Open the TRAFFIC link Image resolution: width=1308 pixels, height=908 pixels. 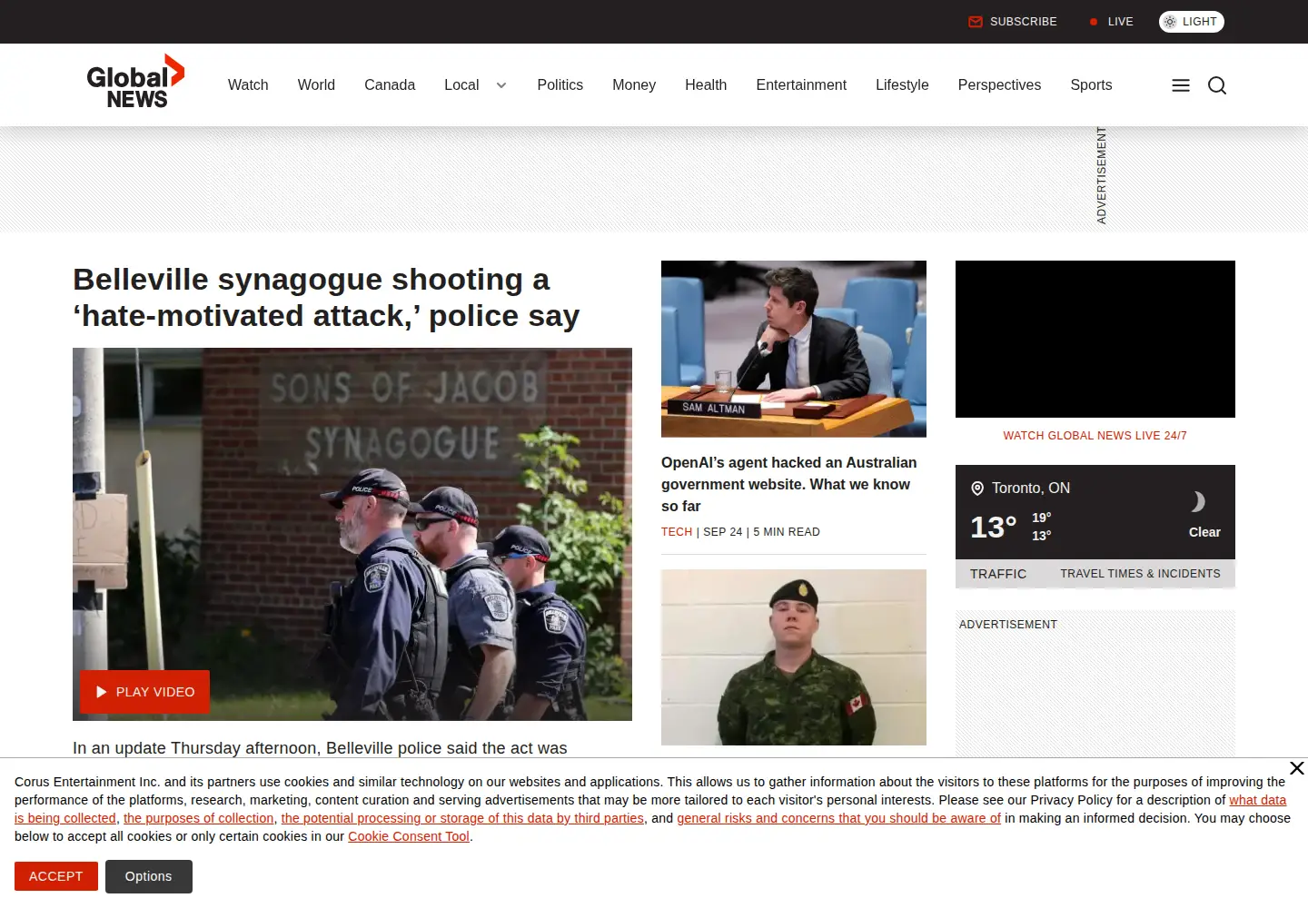pos(998,574)
